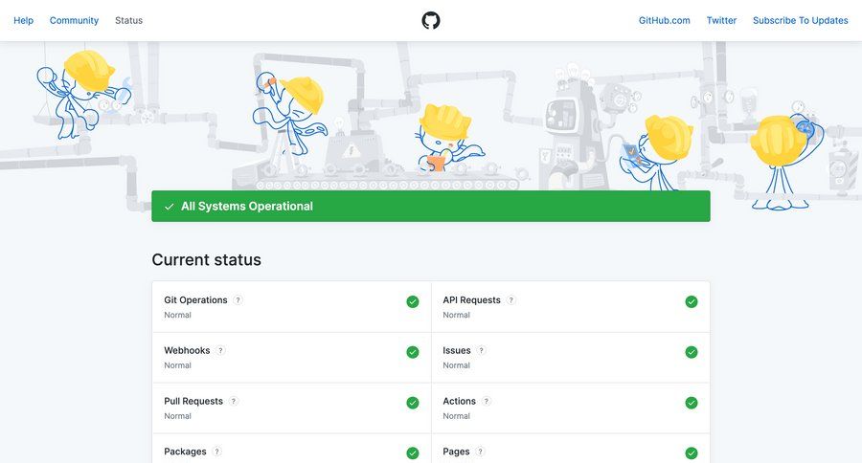Click the Webhooks help question mark
The height and width of the screenshot is (463, 862).
tap(220, 350)
